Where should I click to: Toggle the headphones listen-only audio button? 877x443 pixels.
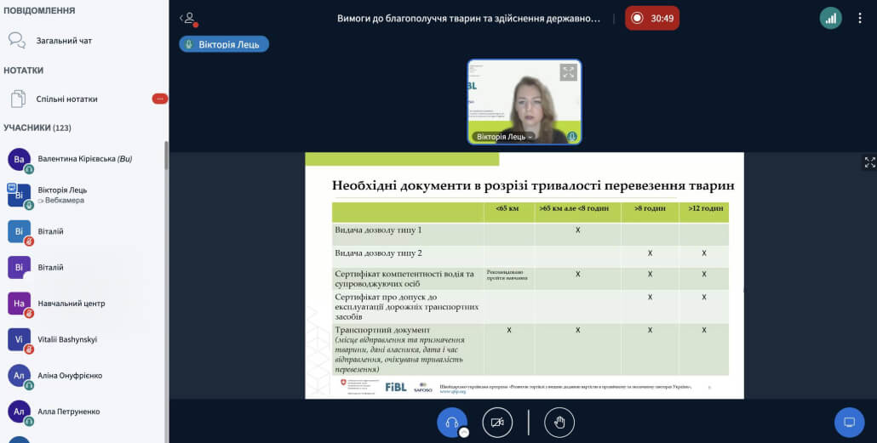(451, 422)
